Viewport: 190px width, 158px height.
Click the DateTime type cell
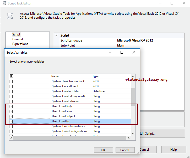99,91
